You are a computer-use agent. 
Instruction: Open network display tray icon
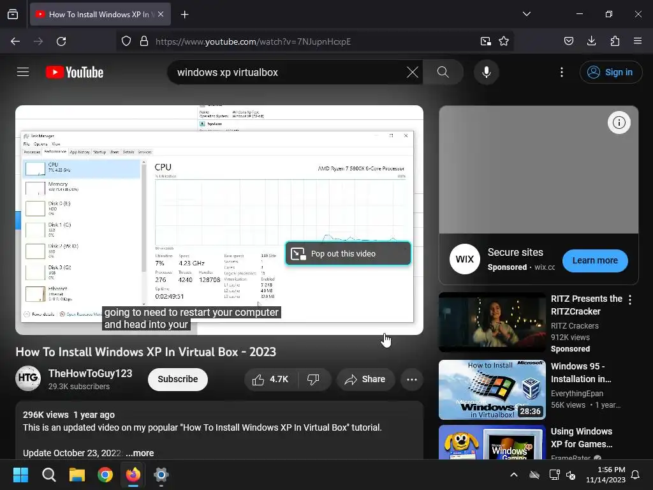pos(554,475)
